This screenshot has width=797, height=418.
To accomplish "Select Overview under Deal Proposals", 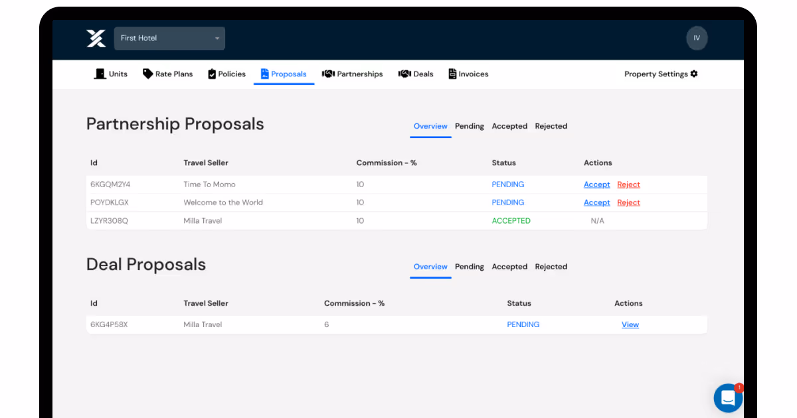I will (430, 267).
